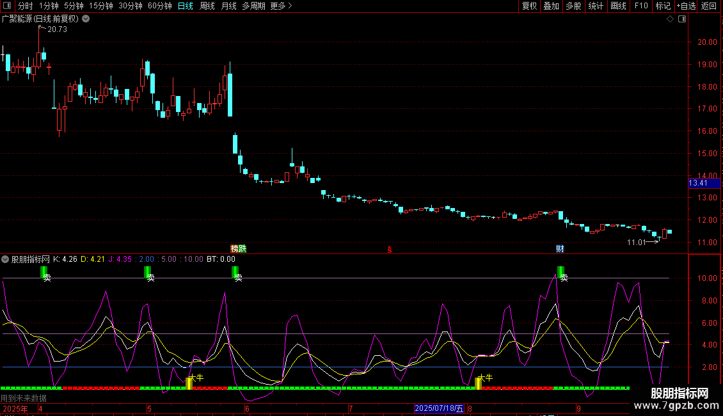Expand the 广聚能源 chart title dropdown
The image size is (723, 416).
tap(86, 19)
